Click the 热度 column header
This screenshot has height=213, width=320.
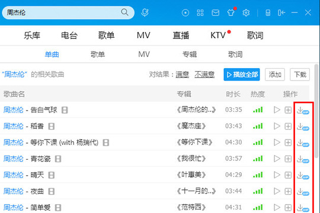258,94
